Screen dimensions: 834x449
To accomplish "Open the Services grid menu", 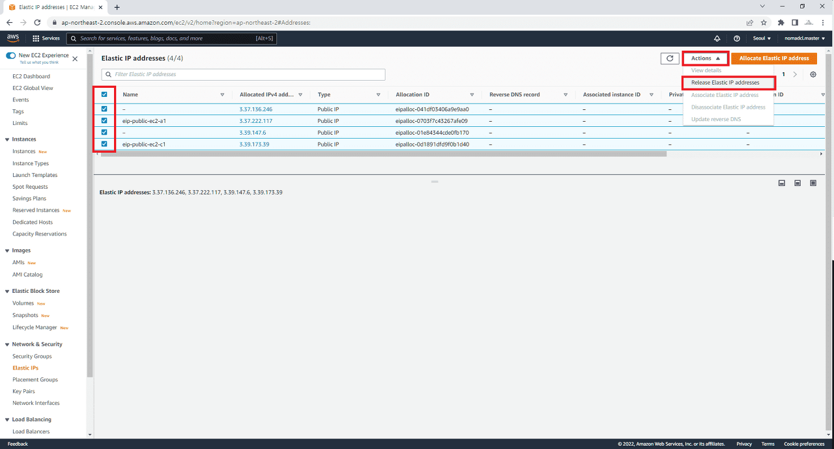I will tap(46, 38).
